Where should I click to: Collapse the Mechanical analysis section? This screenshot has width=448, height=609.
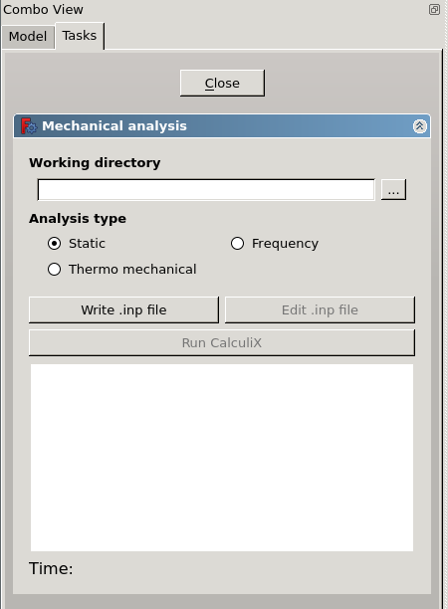click(x=420, y=126)
